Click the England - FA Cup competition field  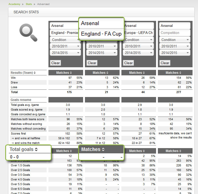(x=101, y=34)
